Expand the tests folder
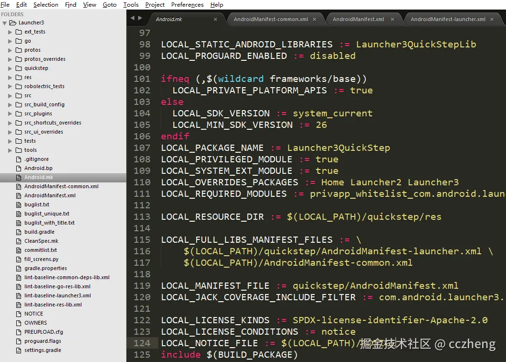This screenshot has height=362, width=506. pyautogui.click(x=10, y=141)
